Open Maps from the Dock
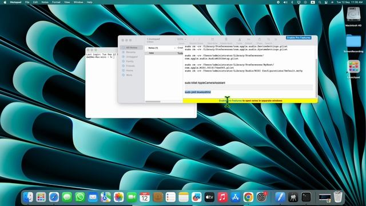 click(x=106, y=197)
